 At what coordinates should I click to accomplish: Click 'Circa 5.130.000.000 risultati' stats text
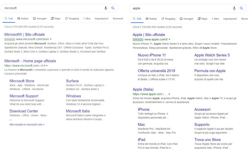click(x=157, y=27)
